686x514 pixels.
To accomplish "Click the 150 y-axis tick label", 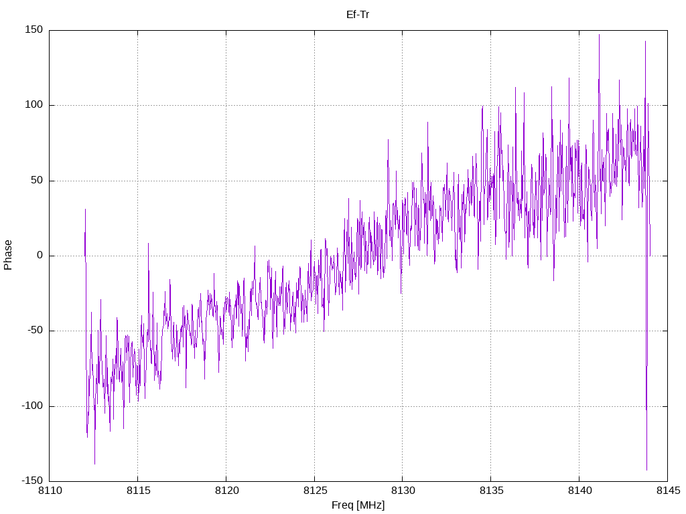I will (34, 29).
